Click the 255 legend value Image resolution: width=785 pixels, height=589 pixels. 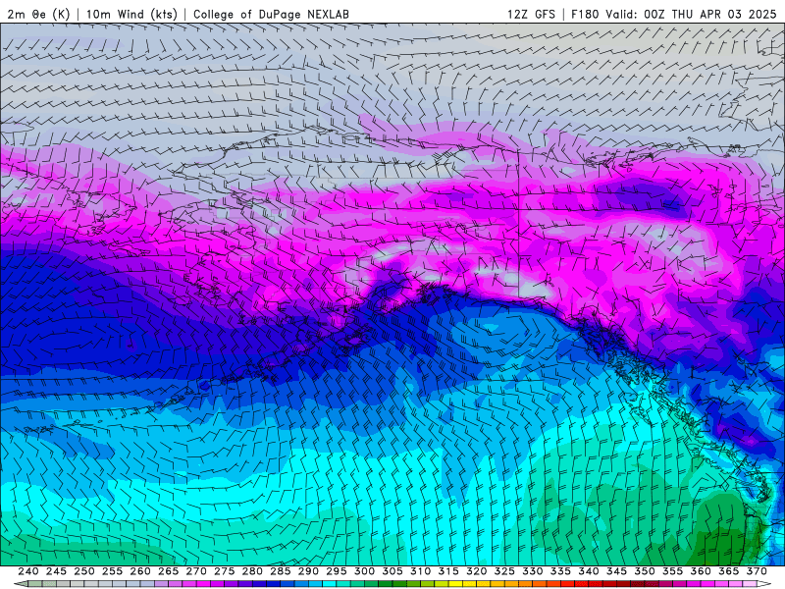(112, 571)
